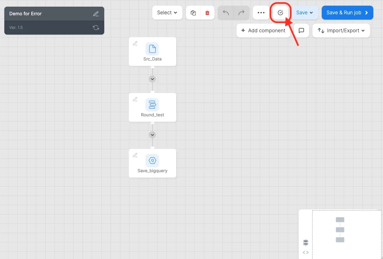
Task: Expand chevron between Round_test and Save_bigquery
Action: click(152, 135)
